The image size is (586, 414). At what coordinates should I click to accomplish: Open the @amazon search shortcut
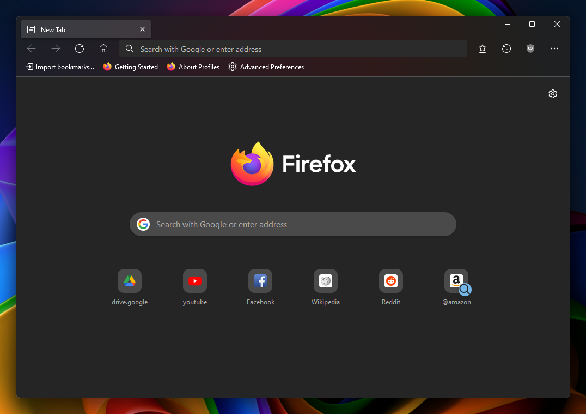pyautogui.click(x=456, y=281)
